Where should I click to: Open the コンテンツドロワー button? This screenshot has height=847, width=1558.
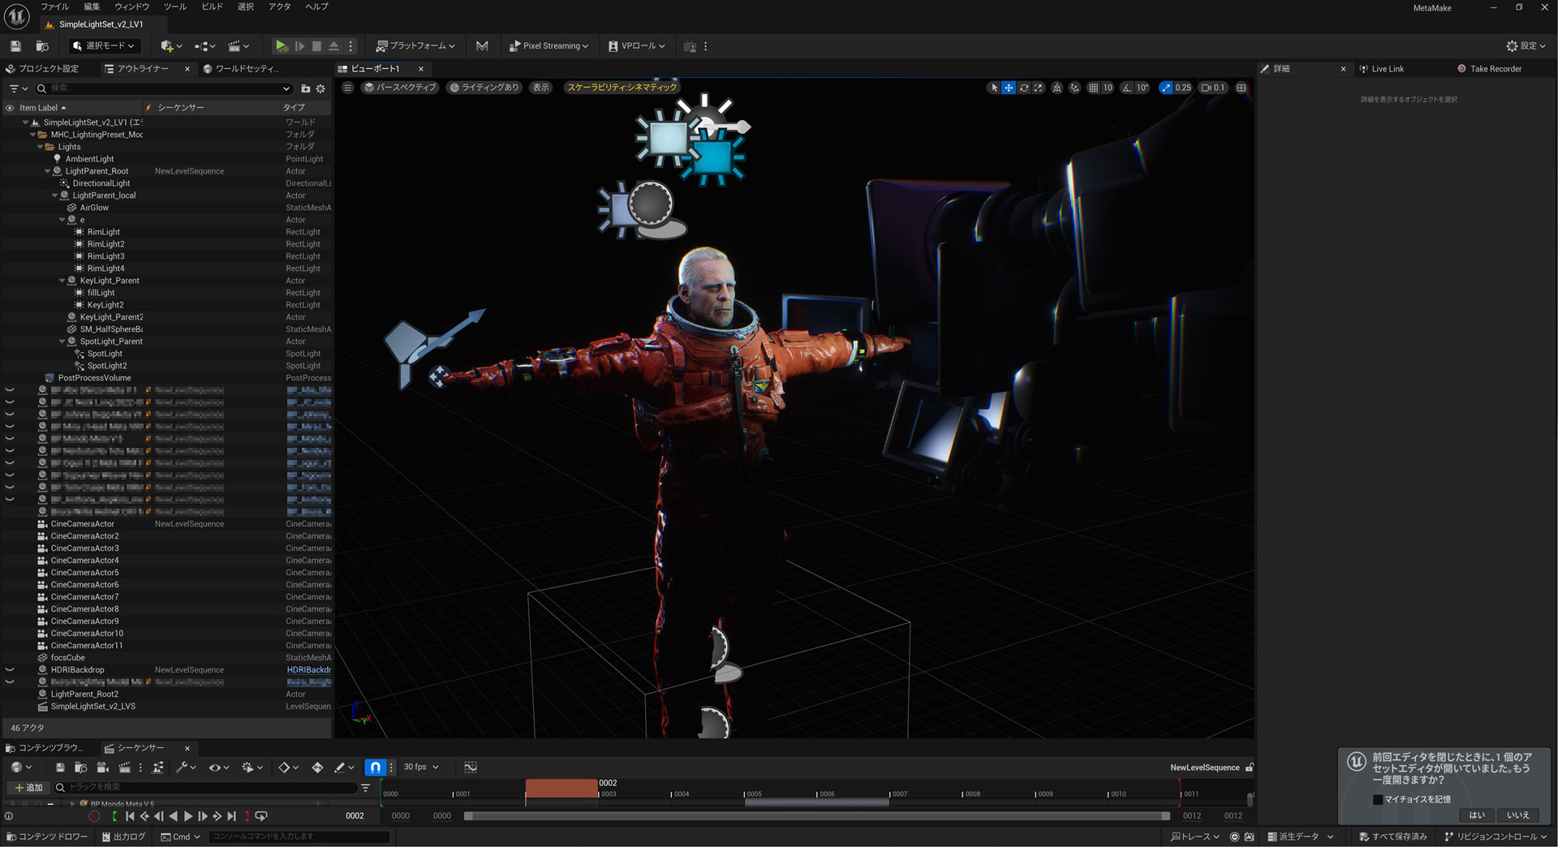point(46,836)
